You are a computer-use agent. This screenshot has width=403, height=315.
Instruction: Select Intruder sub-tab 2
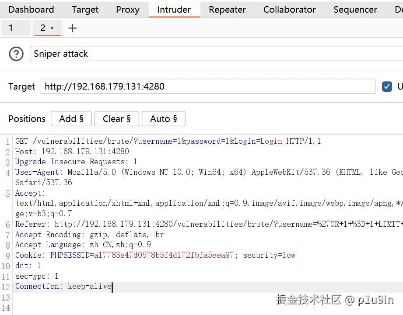coord(48,28)
